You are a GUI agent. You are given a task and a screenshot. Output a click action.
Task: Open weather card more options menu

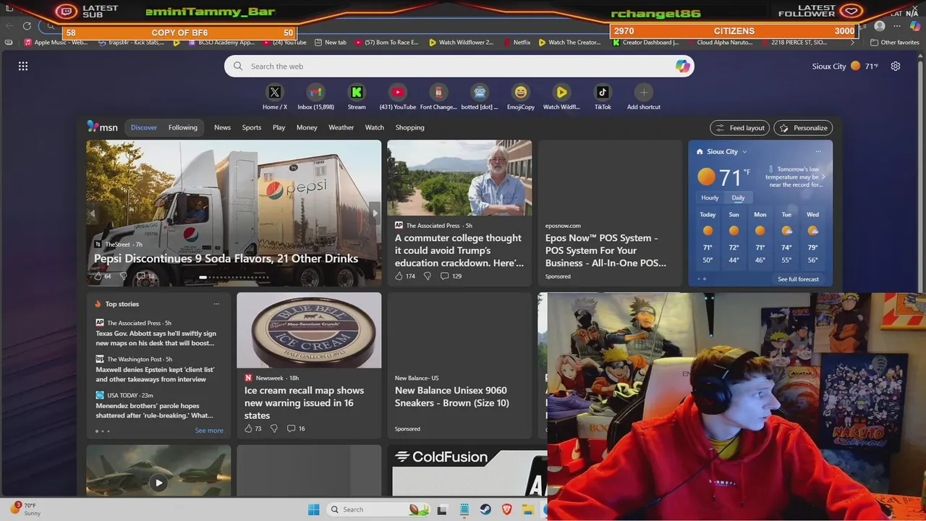pyautogui.click(x=818, y=151)
